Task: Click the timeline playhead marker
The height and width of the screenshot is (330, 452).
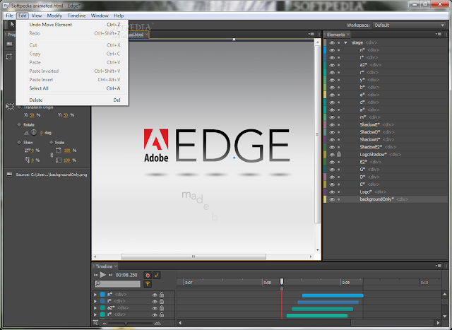Action: click(x=282, y=281)
